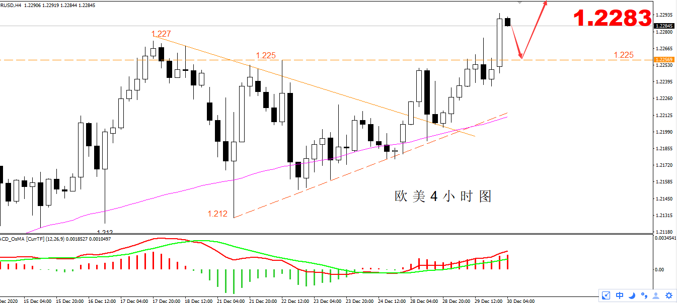Select the 1.225 label above the descending trendline
Viewport: 677px width, 303px height.
tap(266, 55)
